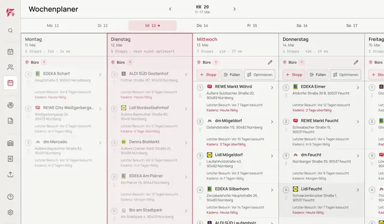Click the dm logo of dm Mögeldorf
The width and height of the screenshot is (384, 224).
pyautogui.click(x=209, y=121)
